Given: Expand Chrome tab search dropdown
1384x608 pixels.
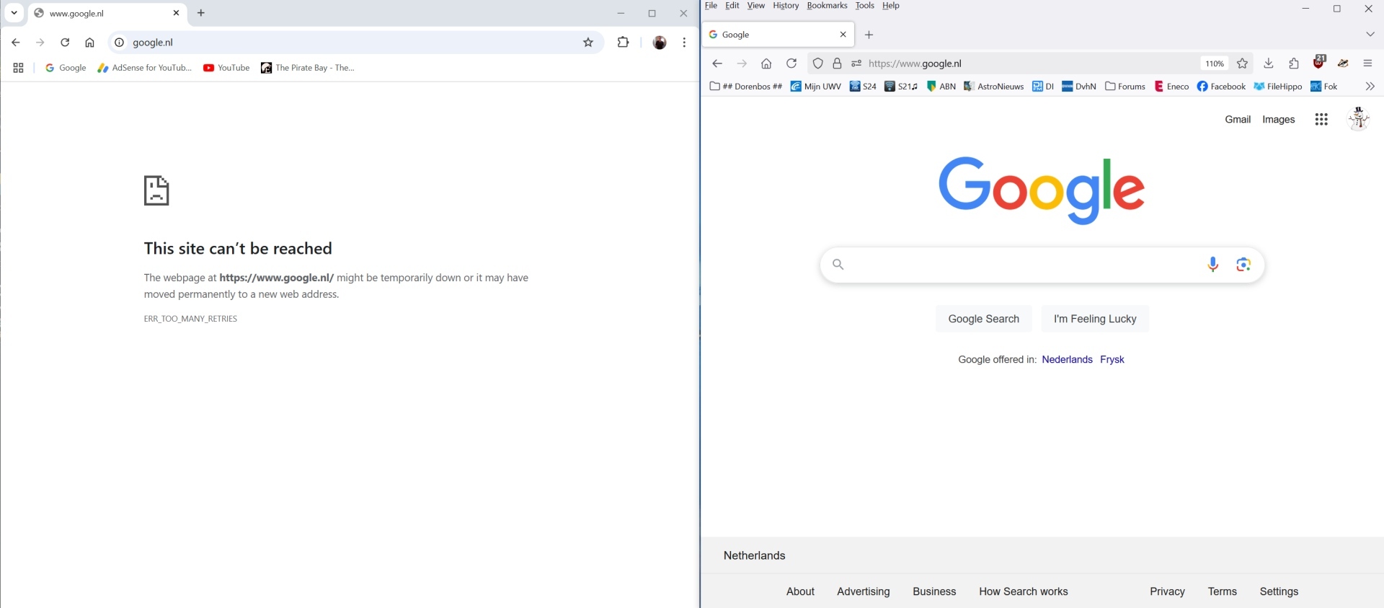Looking at the screenshot, I should [14, 13].
